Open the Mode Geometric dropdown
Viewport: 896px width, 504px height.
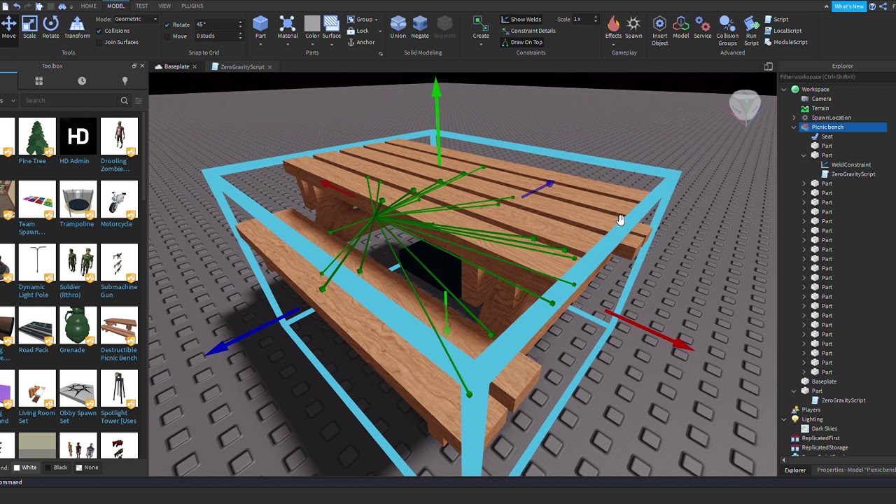pyautogui.click(x=136, y=19)
